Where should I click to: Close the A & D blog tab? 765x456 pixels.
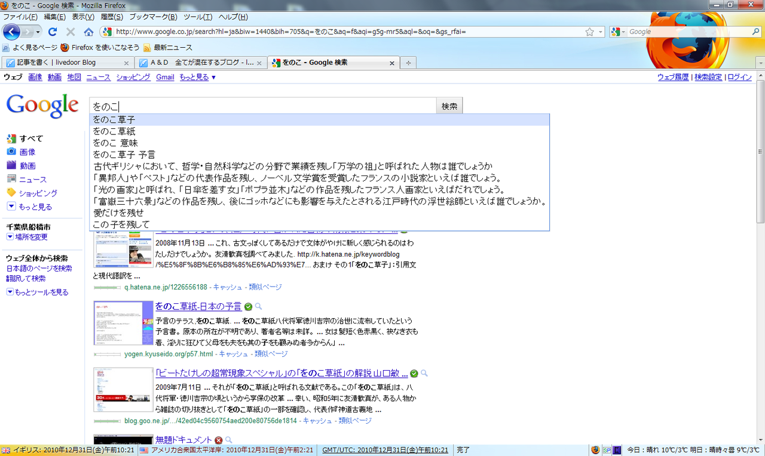[x=259, y=63]
